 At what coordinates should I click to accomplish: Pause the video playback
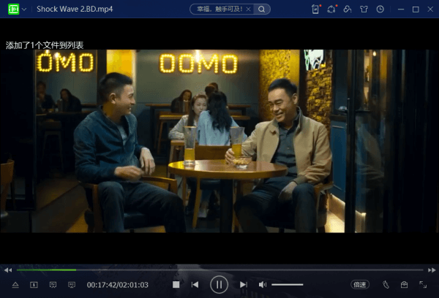[x=219, y=285]
